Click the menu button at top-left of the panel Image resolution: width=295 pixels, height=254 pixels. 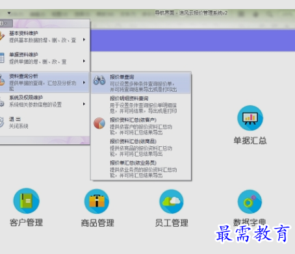coord(6,23)
